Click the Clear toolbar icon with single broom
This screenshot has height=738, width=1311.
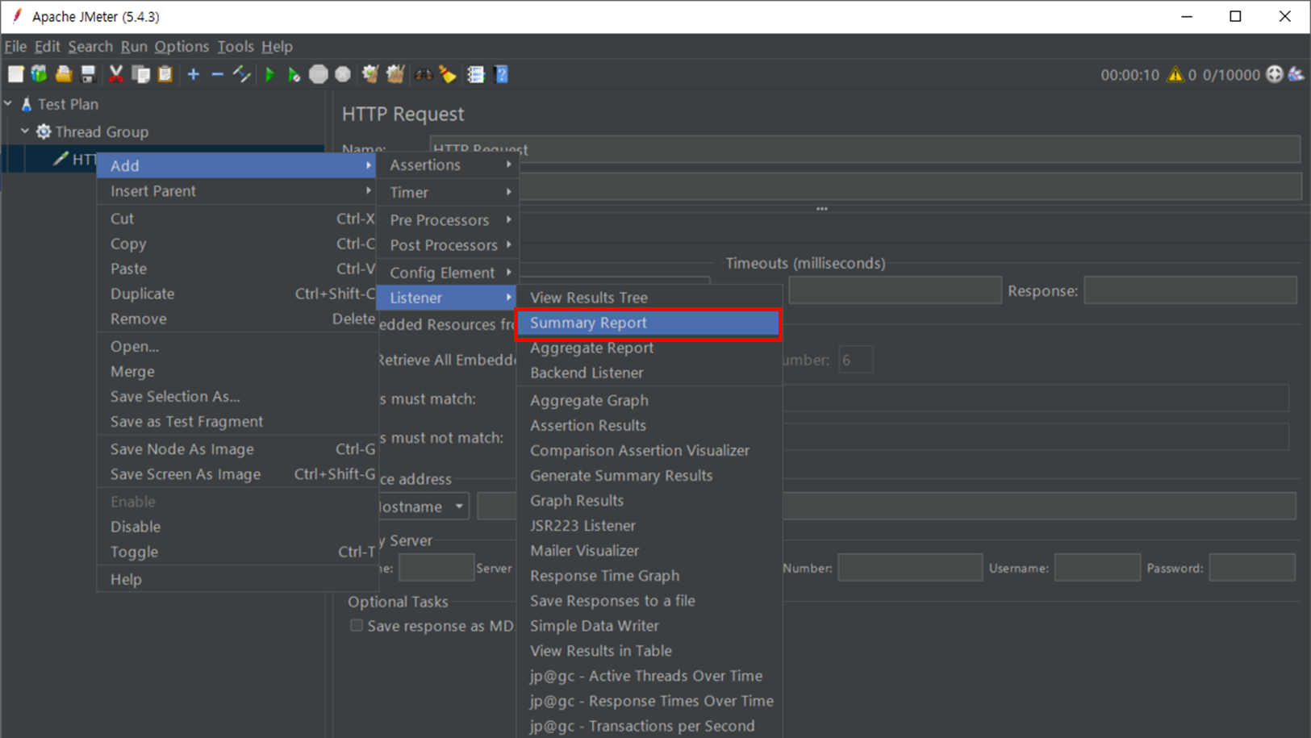370,74
